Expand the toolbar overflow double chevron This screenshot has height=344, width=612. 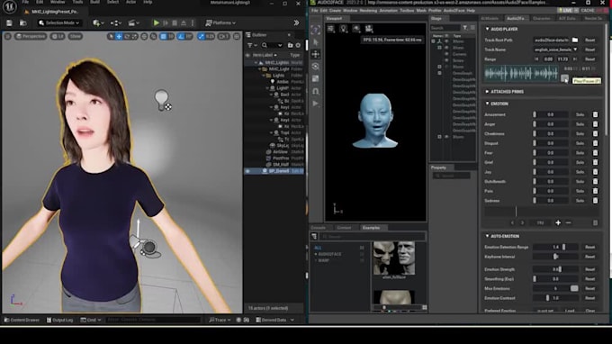[x=297, y=23]
